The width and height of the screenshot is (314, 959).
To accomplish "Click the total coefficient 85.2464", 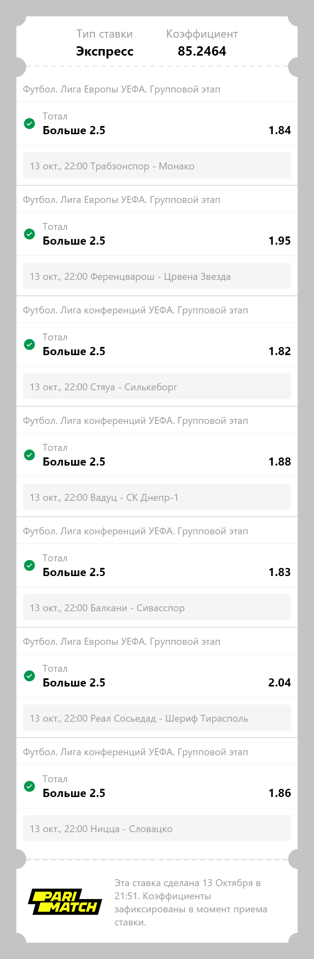I will point(202,51).
